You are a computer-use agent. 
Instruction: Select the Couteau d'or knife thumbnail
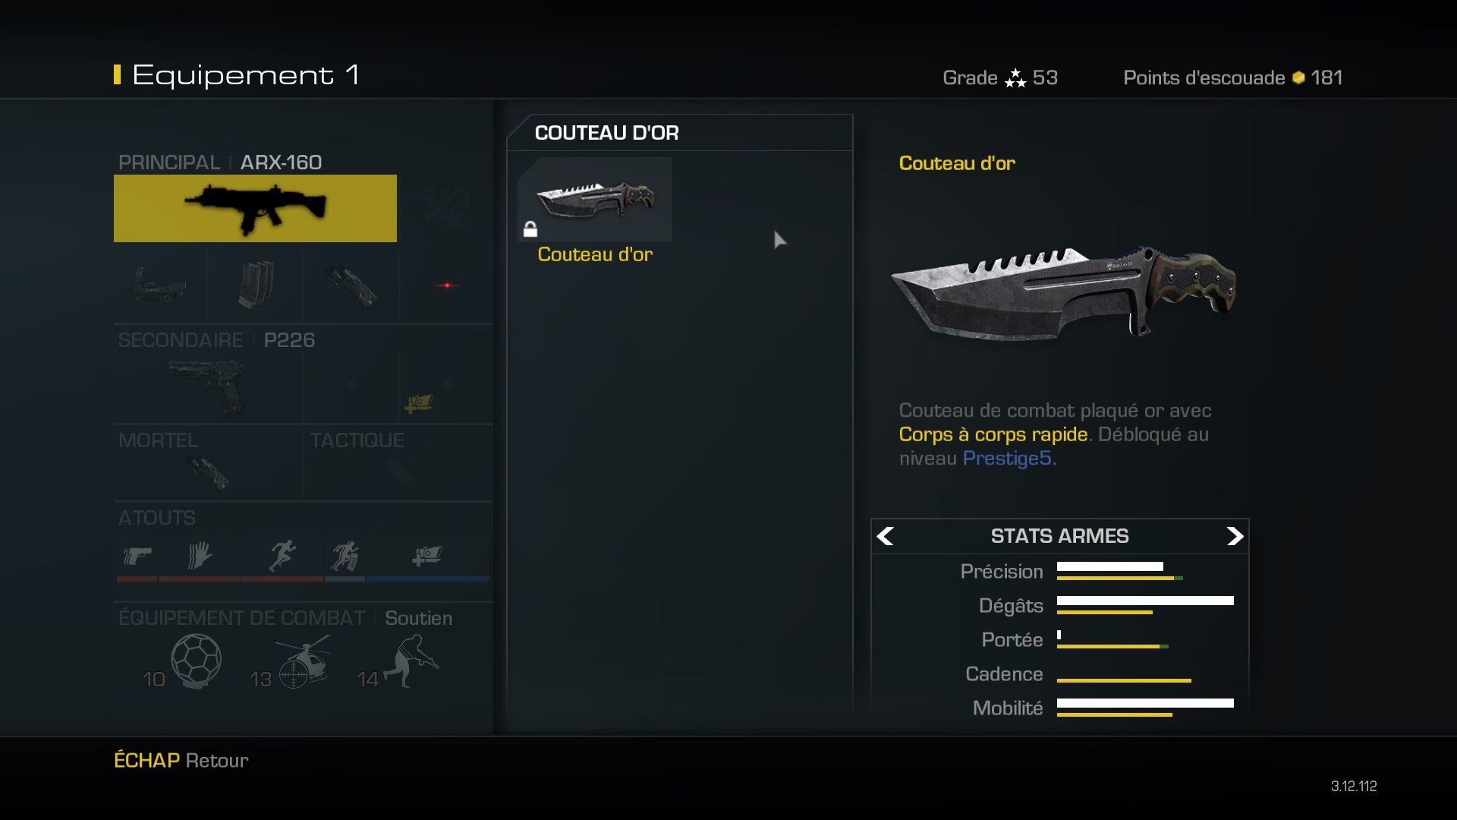tap(595, 199)
